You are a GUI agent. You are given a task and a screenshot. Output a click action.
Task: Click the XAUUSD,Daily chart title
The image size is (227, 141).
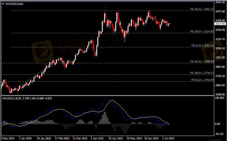click(15, 4)
